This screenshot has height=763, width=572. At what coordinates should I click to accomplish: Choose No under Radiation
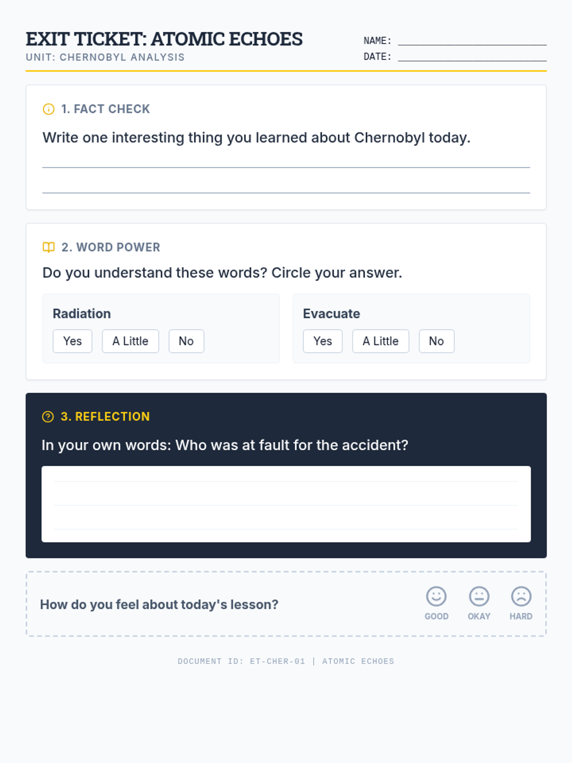[186, 341]
